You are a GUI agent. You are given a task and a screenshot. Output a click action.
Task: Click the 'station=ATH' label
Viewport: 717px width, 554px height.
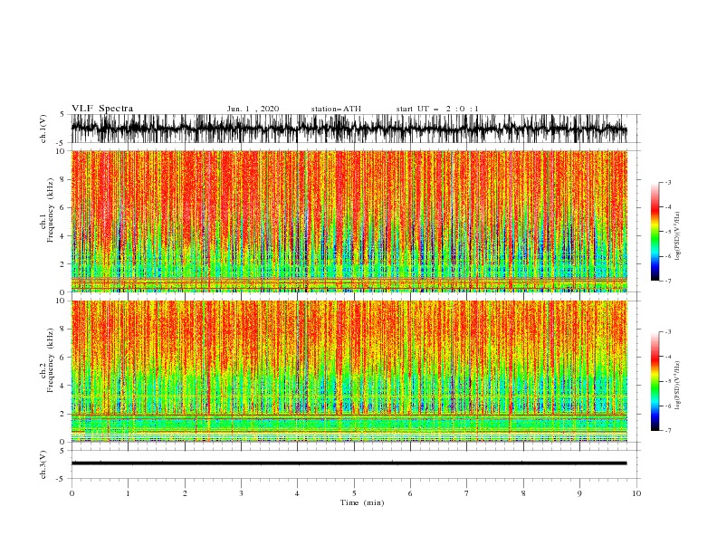(336, 109)
